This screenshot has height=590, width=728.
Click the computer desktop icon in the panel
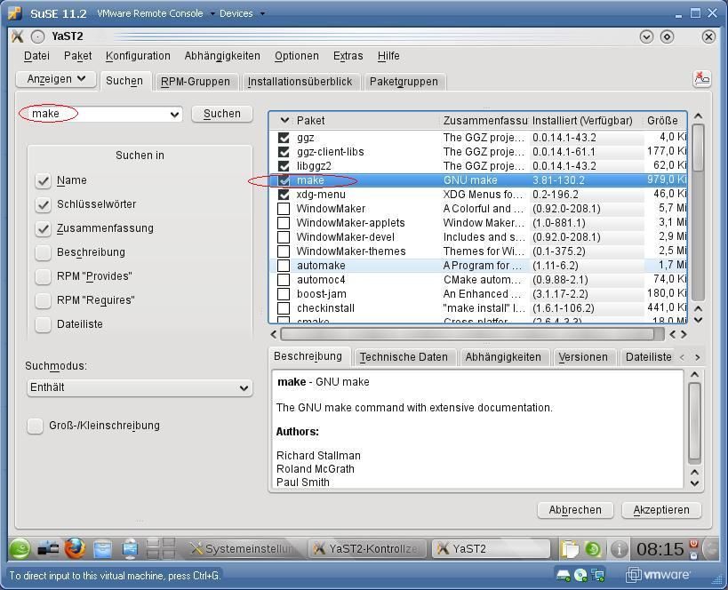[x=130, y=549]
